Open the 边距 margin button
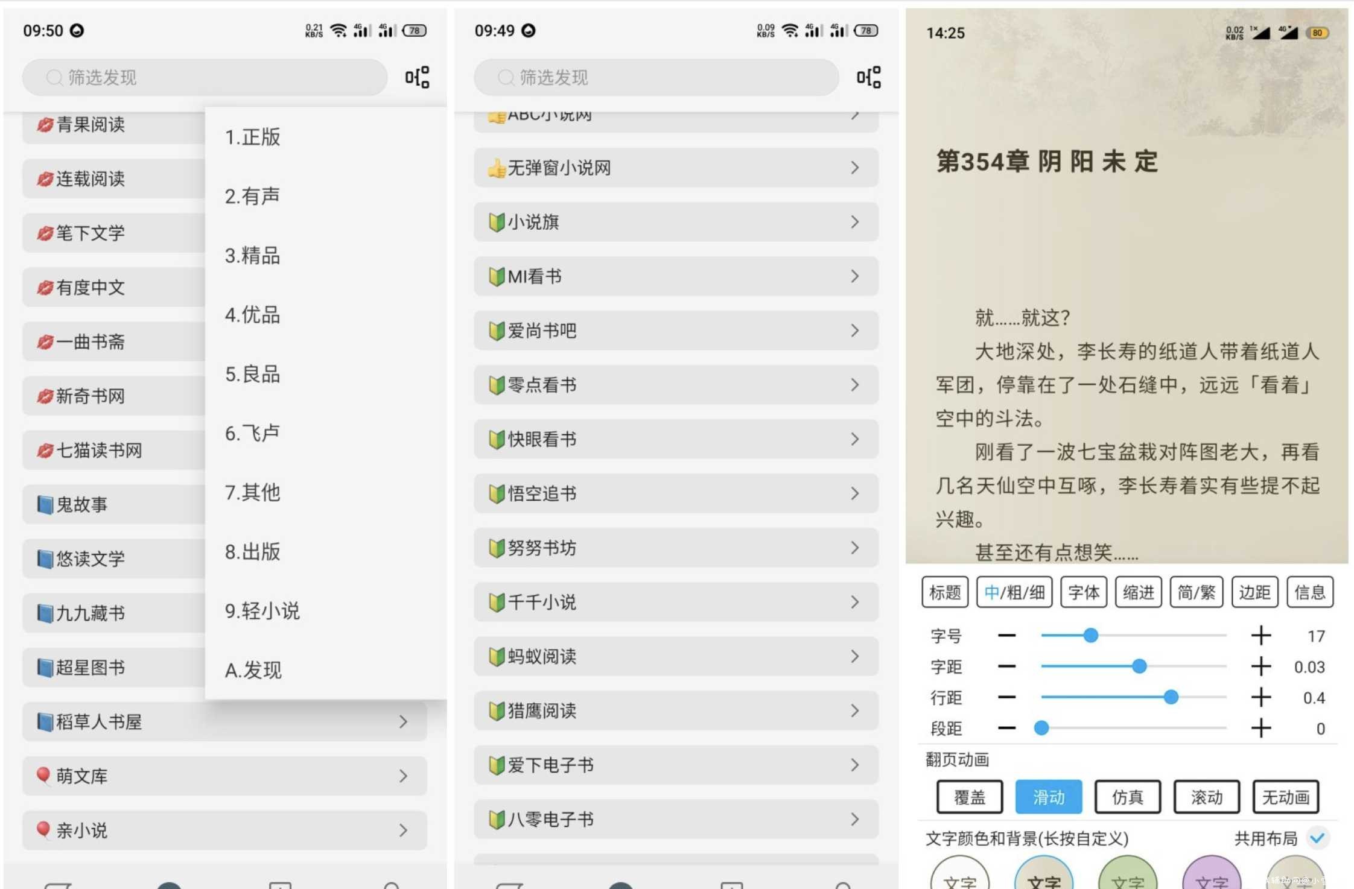 pyautogui.click(x=1254, y=592)
